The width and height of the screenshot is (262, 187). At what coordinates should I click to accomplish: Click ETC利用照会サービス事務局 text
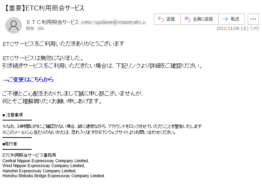tap(29, 155)
